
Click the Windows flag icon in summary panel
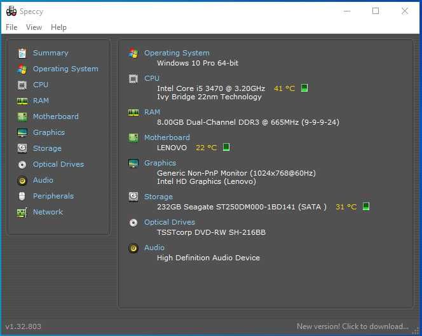pos(133,53)
